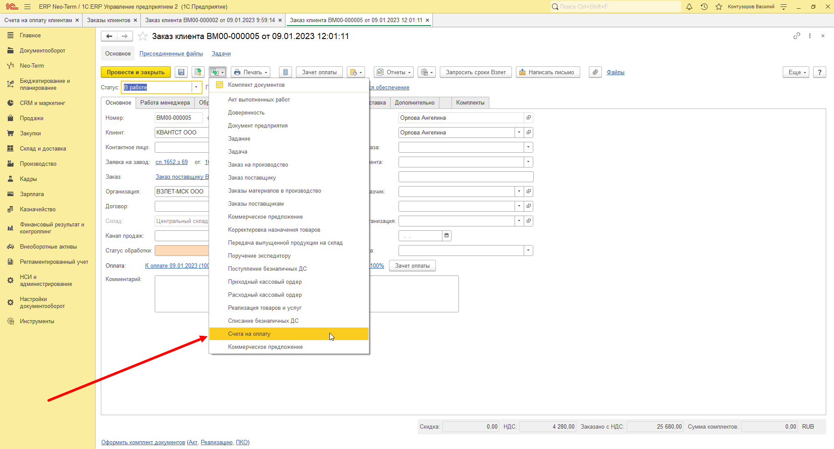Open the Отчеты dropdown button
834x449 pixels.
tap(394, 72)
